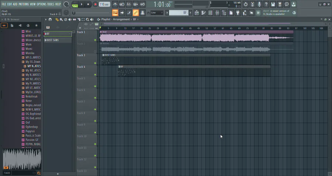The height and width of the screenshot is (176, 332).
Task: Click the wait for input icon
Action: pos(122,4)
